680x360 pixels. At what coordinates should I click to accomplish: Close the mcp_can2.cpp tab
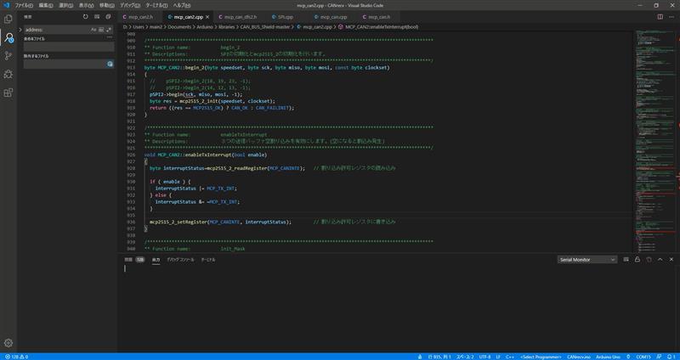207,17
